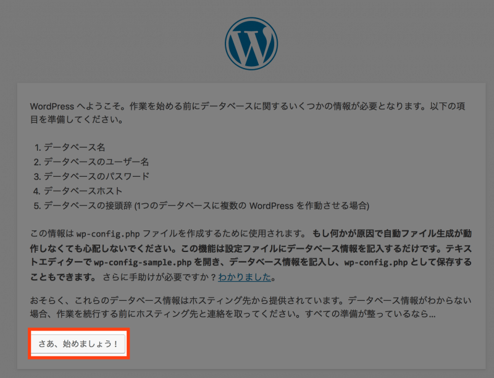The width and height of the screenshot is (494, 378).
Task: Click the paragraph starting おそらく、これらの
Action: 251,307
